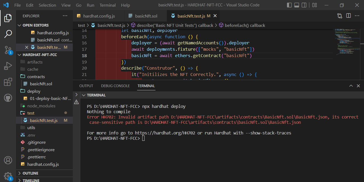Click the warning triangle icon in terminal sidebar
This screenshot has width=364, height=182.
(76, 102)
